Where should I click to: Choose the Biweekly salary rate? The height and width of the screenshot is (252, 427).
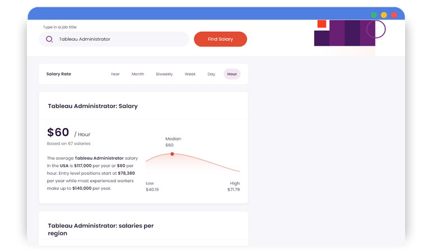tap(164, 74)
